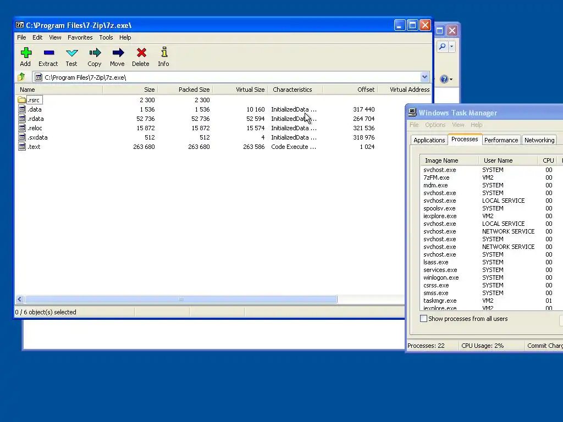Switch to the Performance tab
Image resolution: width=563 pixels, height=422 pixels.
pyautogui.click(x=501, y=140)
